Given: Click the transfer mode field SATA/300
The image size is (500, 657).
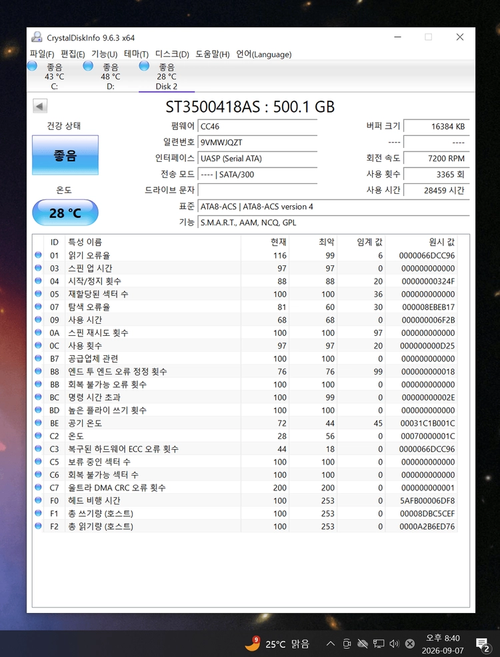Looking at the screenshot, I should (257, 175).
